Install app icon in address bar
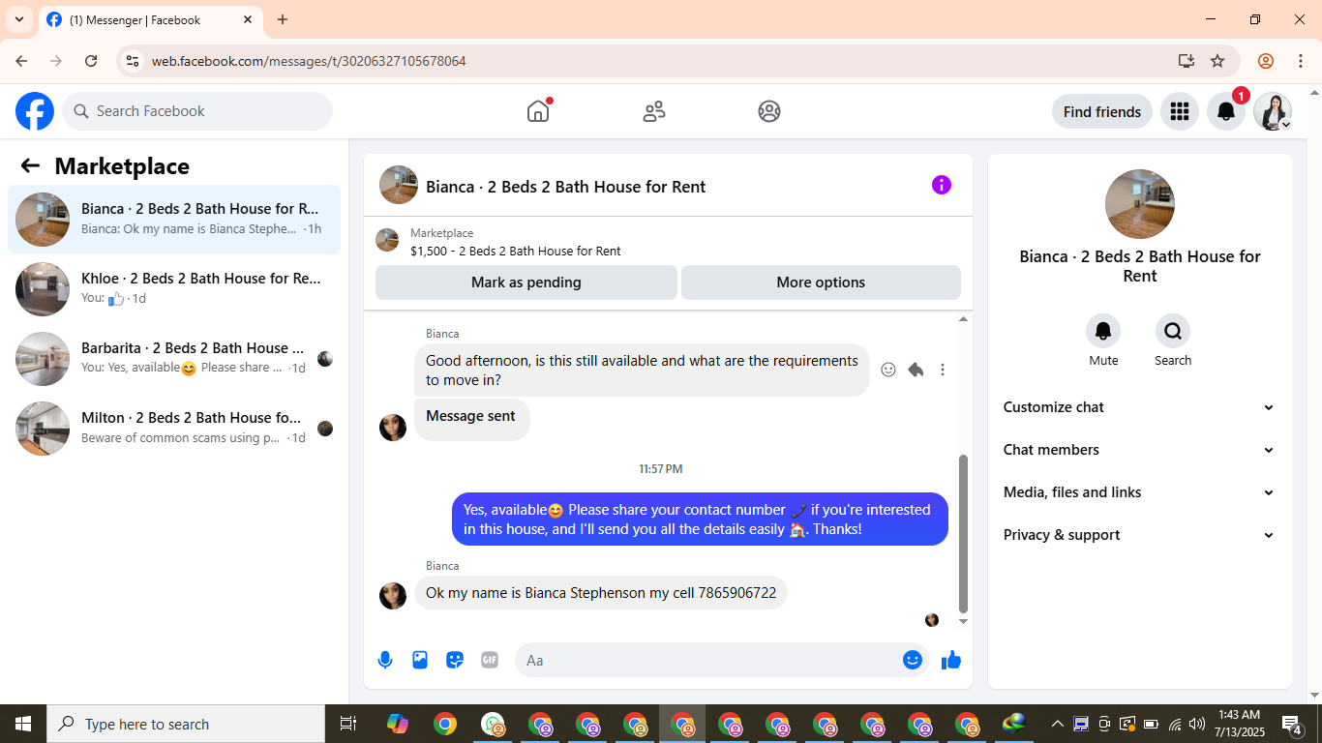The height and width of the screenshot is (743, 1322). [1187, 61]
